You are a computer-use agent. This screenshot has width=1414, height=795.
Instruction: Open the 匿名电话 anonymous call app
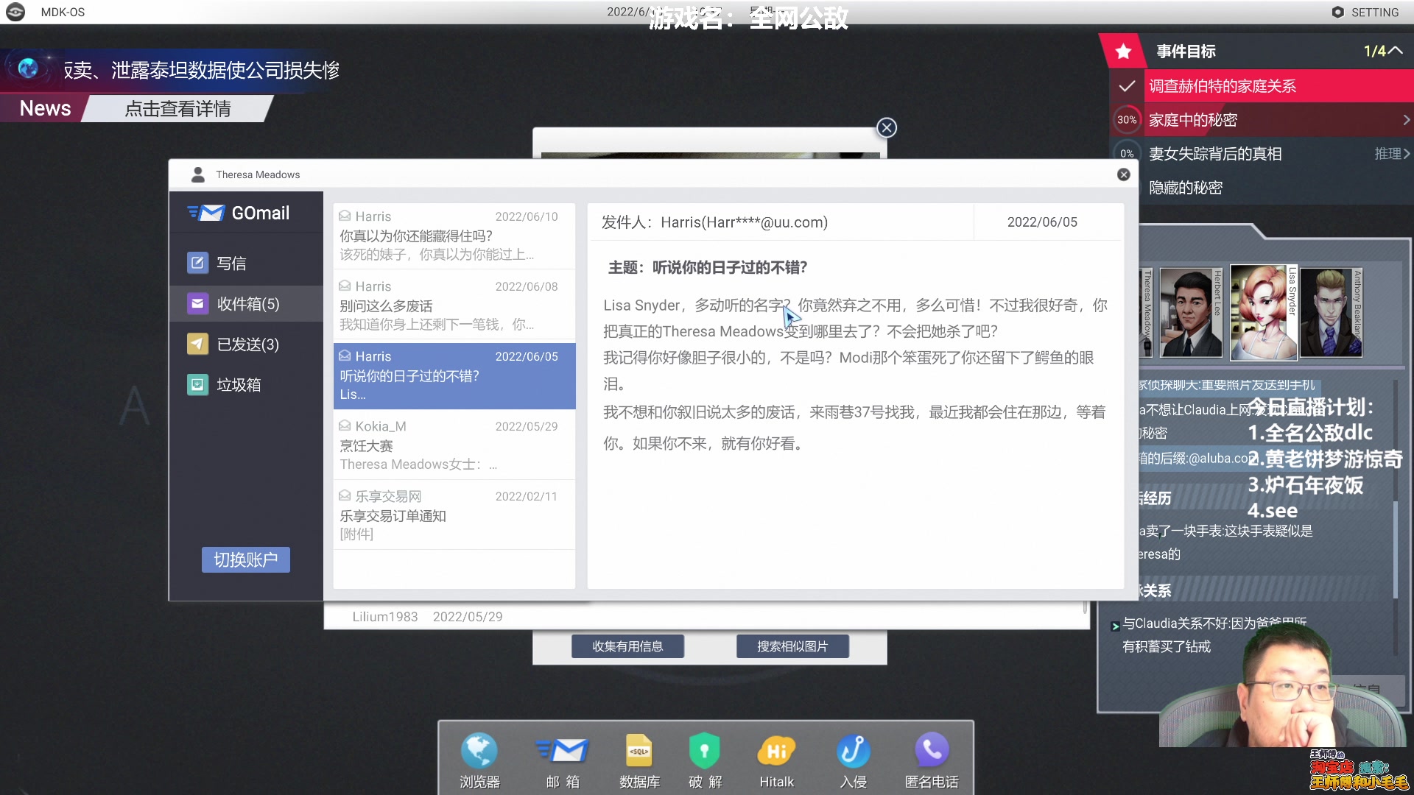pyautogui.click(x=931, y=751)
